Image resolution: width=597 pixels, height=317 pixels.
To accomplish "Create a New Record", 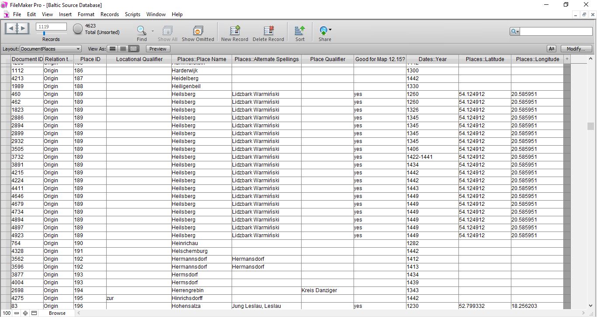I will point(235,30).
